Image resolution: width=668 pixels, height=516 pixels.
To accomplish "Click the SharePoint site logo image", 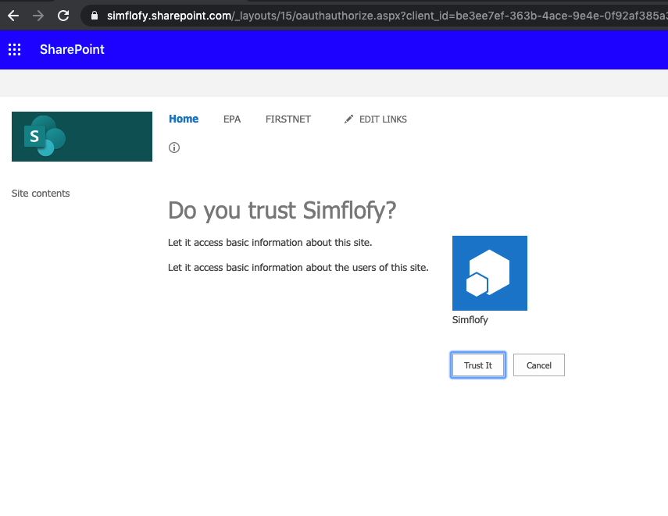I will click(82, 137).
